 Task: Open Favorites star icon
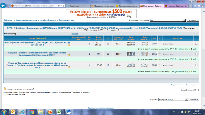[199, 6]
